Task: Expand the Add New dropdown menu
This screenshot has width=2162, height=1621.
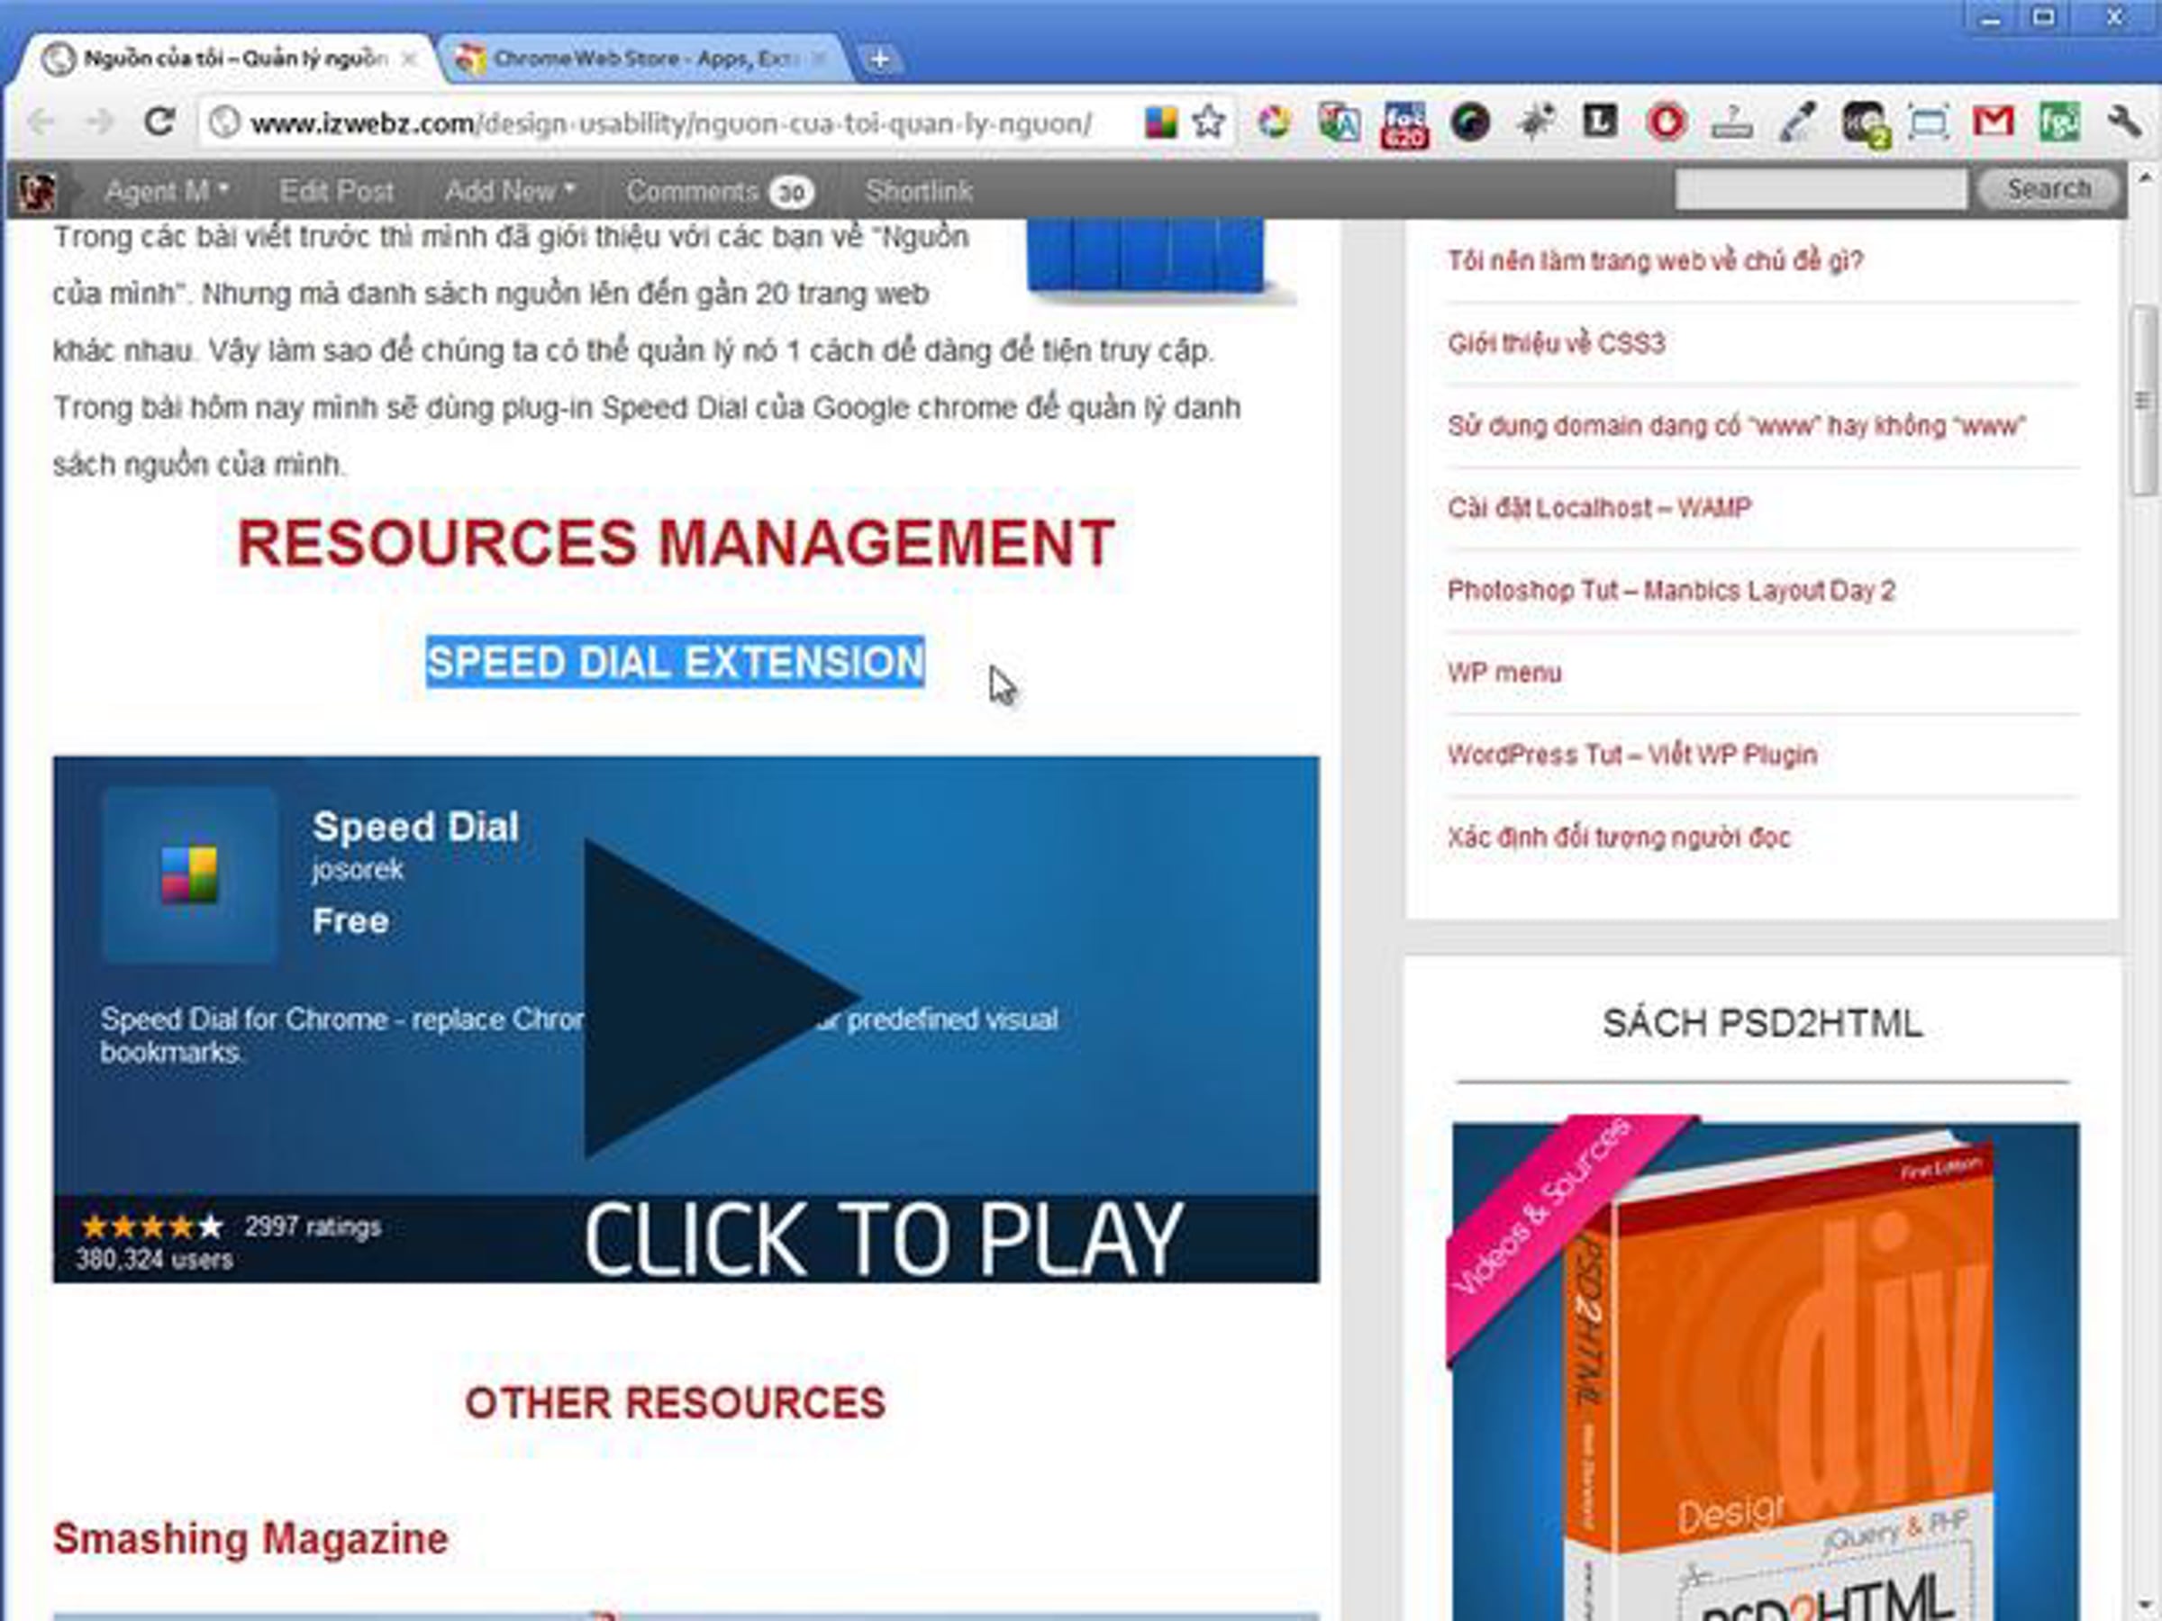Action: coord(509,191)
